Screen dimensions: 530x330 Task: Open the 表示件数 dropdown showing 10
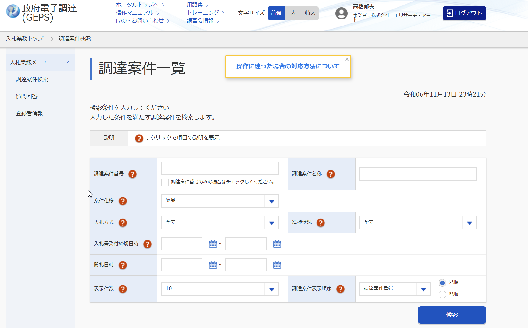point(220,289)
